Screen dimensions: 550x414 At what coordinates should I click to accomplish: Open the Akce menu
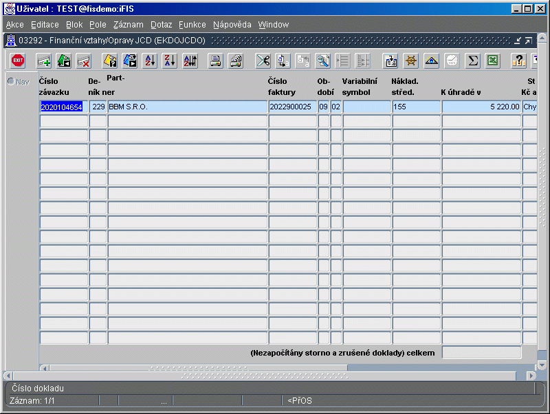(14, 25)
